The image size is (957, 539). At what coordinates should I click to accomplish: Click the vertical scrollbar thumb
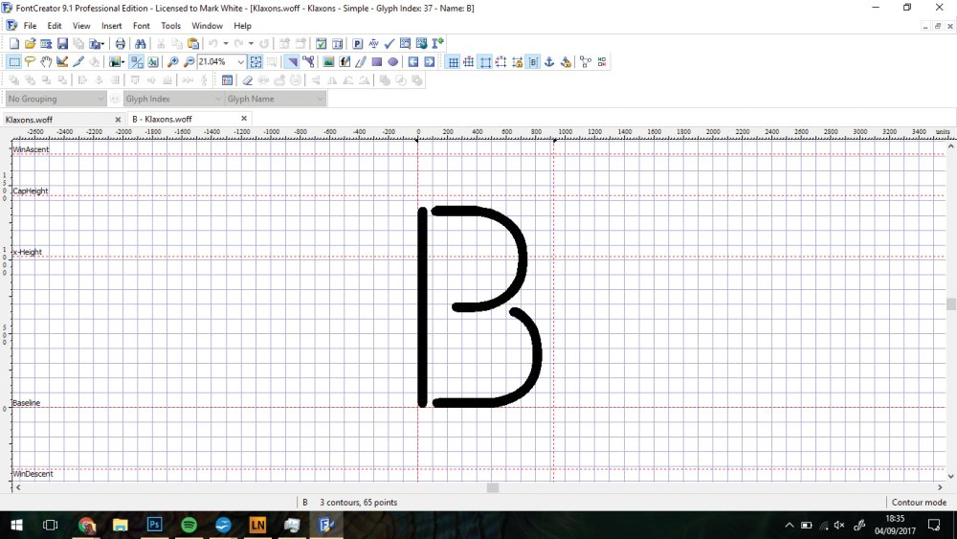pyautogui.click(x=951, y=303)
